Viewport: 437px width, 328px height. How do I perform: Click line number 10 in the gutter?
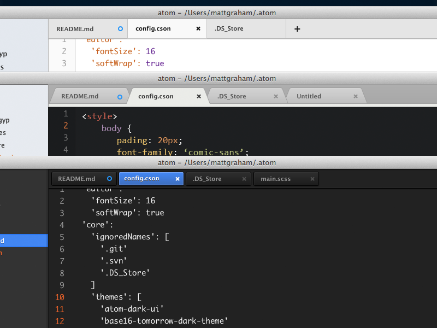click(60, 297)
